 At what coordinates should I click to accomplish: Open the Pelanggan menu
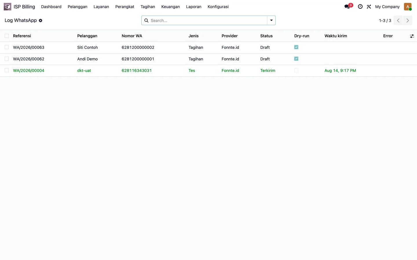pos(77,7)
